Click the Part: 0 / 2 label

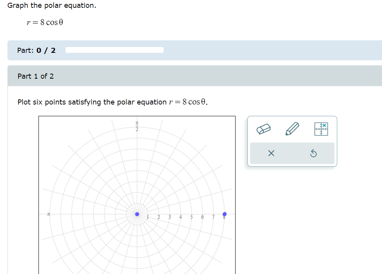36,50
